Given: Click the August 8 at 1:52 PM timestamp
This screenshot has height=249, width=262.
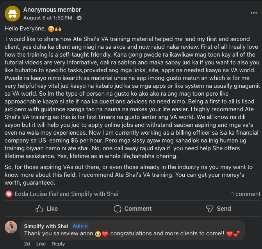Looking at the screenshot, I should pyautogui.click(x=48, y=18).
